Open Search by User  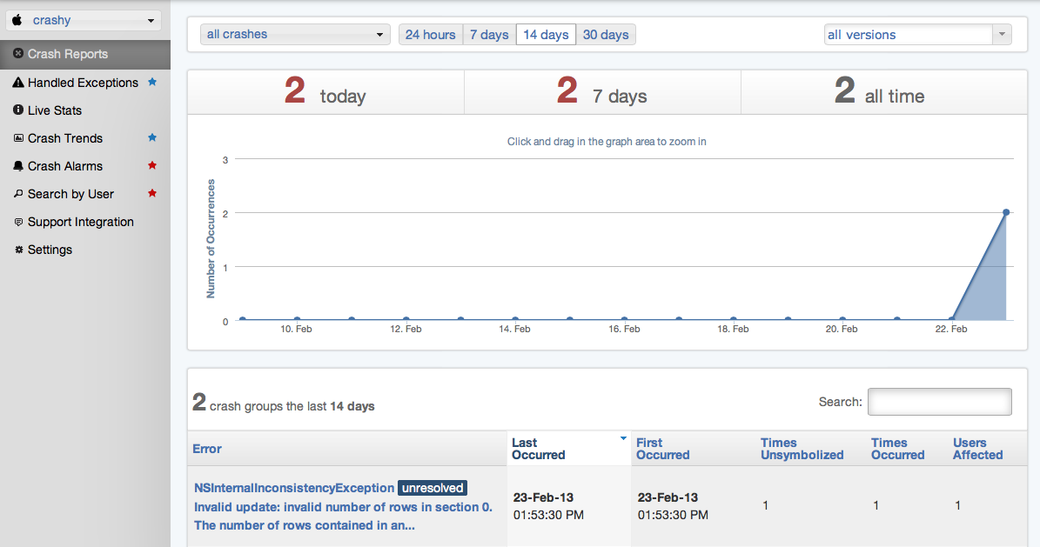point(70,194)
